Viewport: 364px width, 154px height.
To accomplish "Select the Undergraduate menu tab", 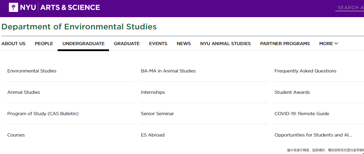I will [x=83, y=43].
